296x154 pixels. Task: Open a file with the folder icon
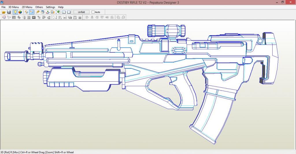tap(4, 12)
